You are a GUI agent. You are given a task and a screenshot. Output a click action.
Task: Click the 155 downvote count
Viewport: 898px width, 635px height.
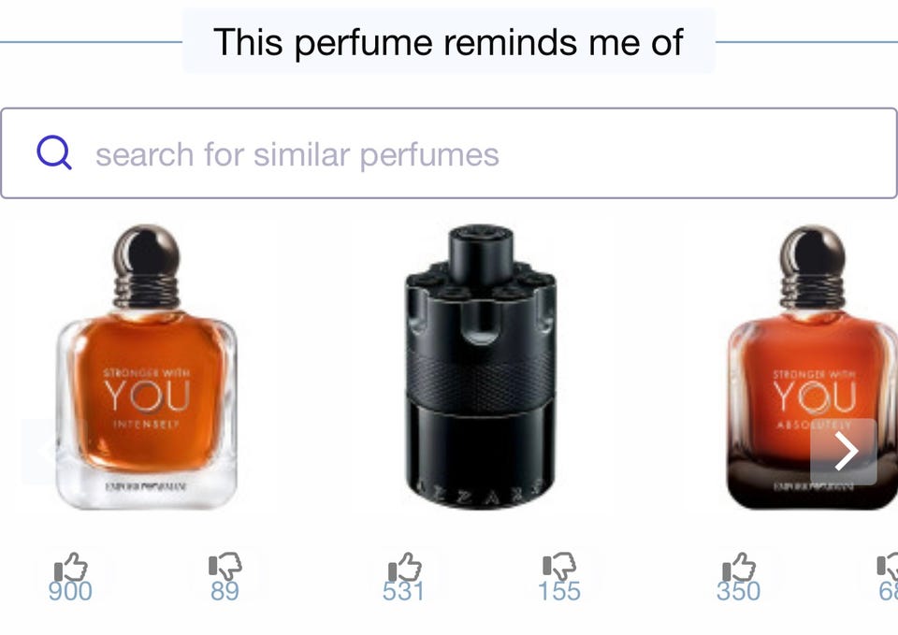pos(559,591)
